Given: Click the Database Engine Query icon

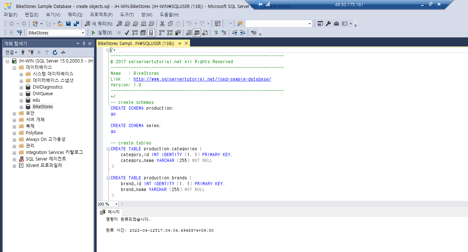Looking at the screenshot, I should click(119, 24).
